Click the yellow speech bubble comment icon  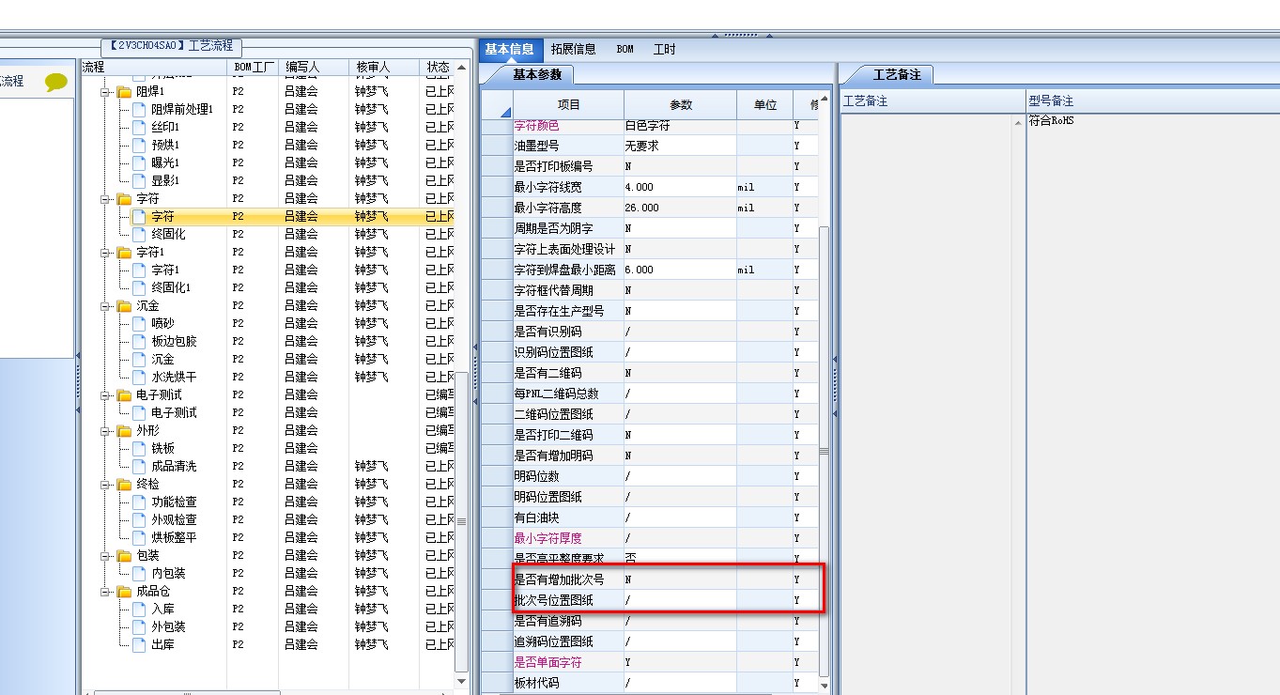pyautogui.click(x=56, y=82)
